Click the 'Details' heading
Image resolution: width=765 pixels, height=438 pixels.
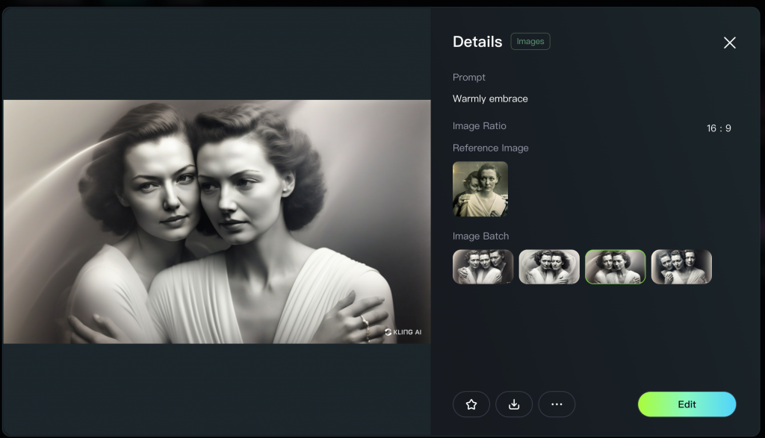[x=477, y=42]
